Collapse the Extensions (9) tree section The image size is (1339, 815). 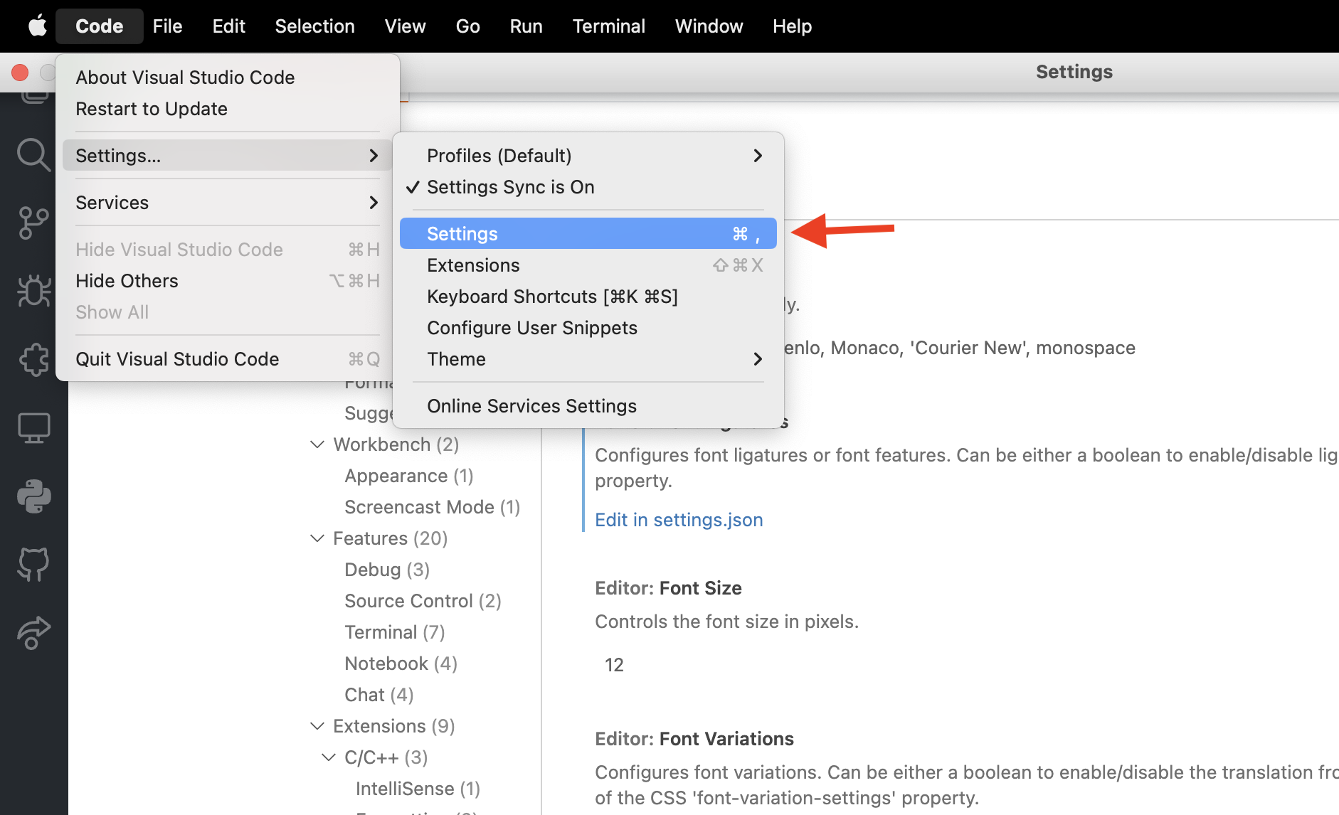(317, 726)
